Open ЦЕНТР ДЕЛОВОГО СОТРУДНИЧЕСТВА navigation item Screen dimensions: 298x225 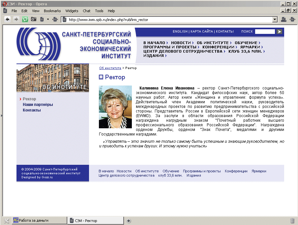(x=183, y=51)
